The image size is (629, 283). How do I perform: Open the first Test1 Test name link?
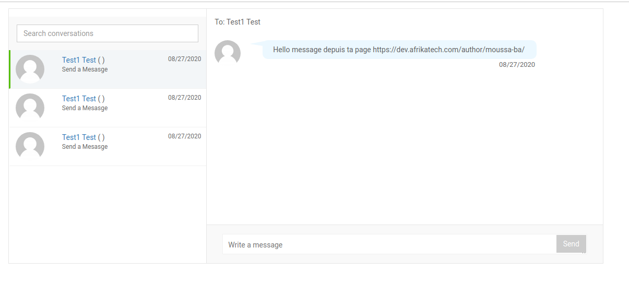tap(79, 60)
